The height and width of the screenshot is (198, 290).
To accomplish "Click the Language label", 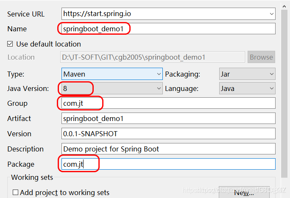I will [x=181, y=88].
